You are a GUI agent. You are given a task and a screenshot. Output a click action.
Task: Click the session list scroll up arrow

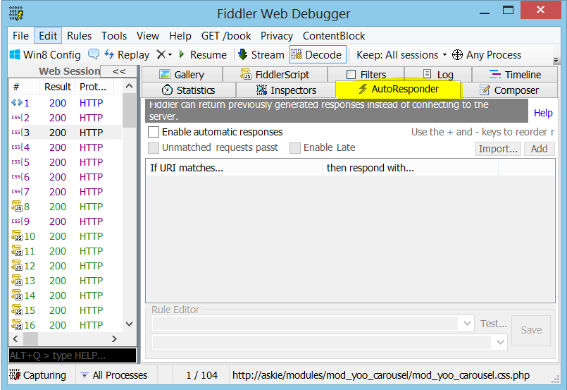[x=129, y=86]
